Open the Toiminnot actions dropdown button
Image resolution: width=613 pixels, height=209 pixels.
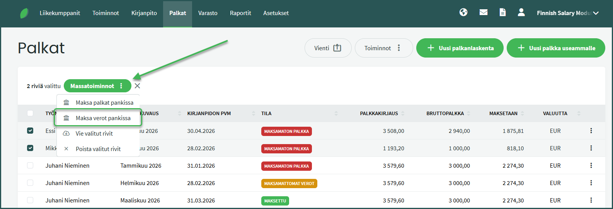coord(383,48)
